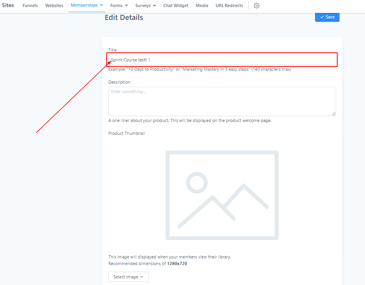This screenshot has height=285, width=365.
Task: Expand the Surveys dropdown menu
Action: [x=145, y=5]
